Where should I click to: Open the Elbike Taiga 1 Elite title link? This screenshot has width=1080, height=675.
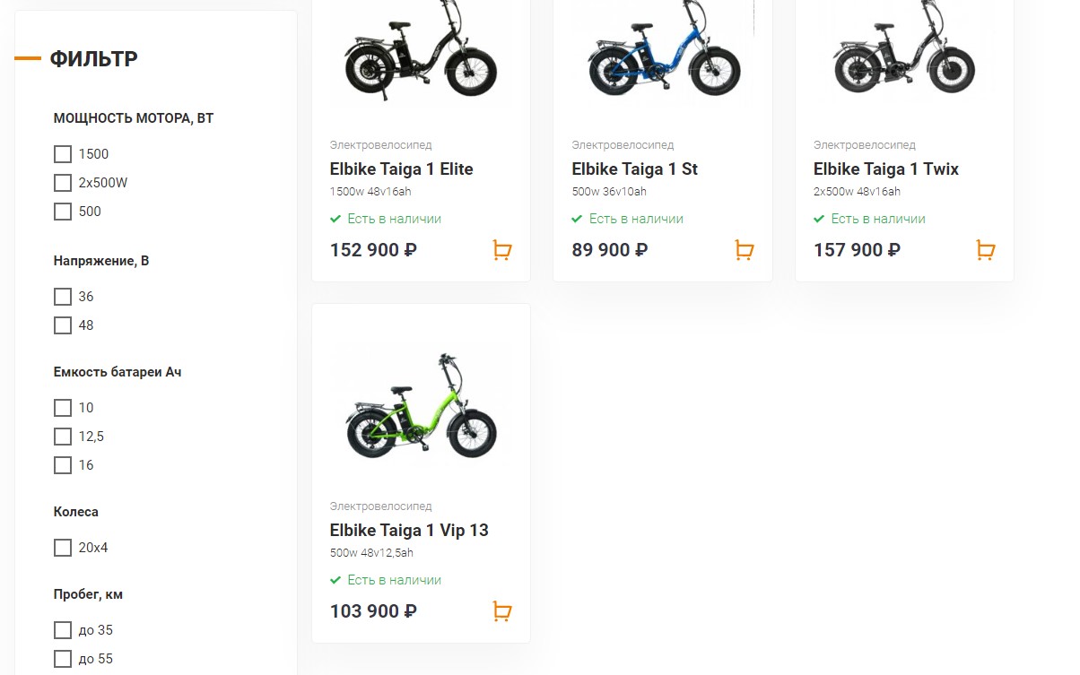pos(401,169)
